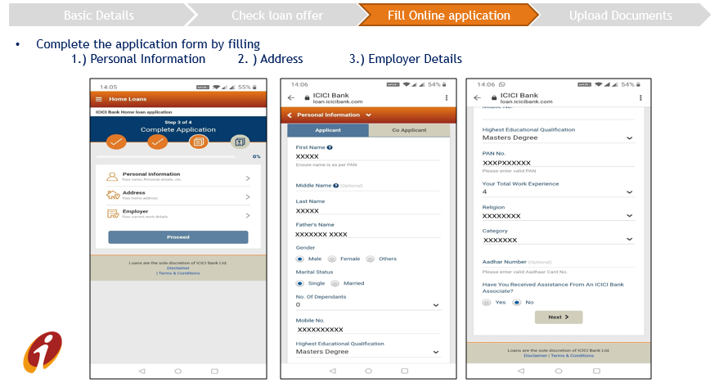Tap Android home button on left phone
The height and width of the screenshot is (383, 719).
tap(178, 371)
